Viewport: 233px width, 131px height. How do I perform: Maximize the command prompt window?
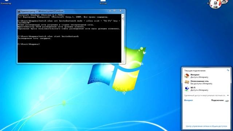pyautogui.click(x=114, y=11)
